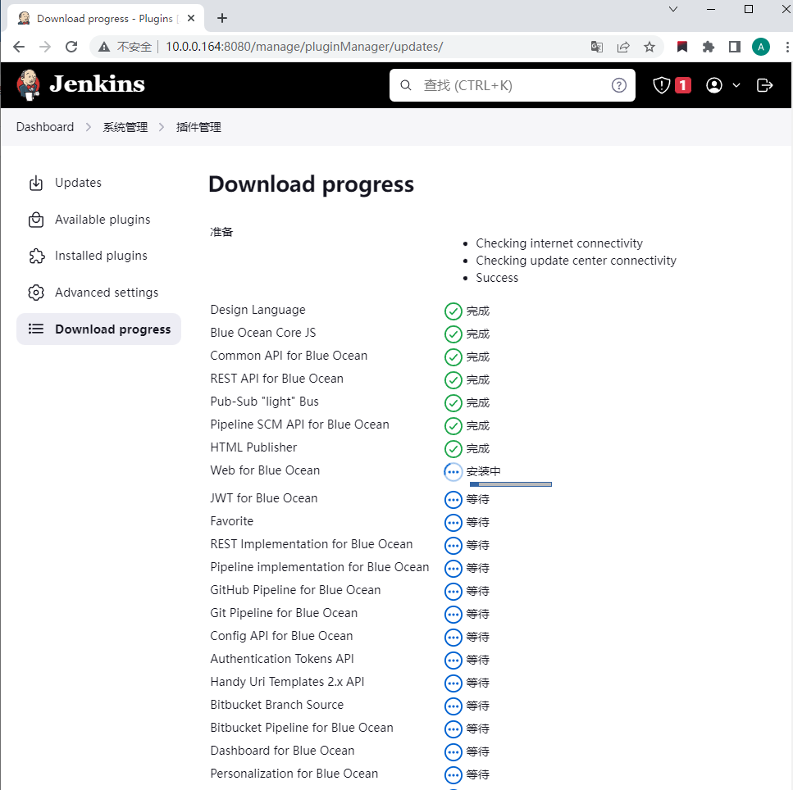Reload the page with the refresh icon

tap(71, 47)
